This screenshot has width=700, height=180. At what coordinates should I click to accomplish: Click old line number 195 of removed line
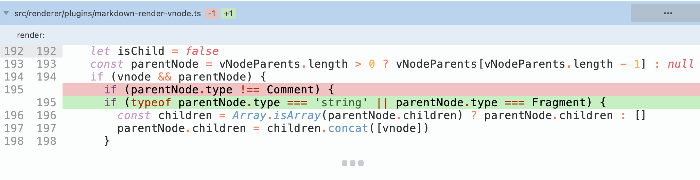14,90
